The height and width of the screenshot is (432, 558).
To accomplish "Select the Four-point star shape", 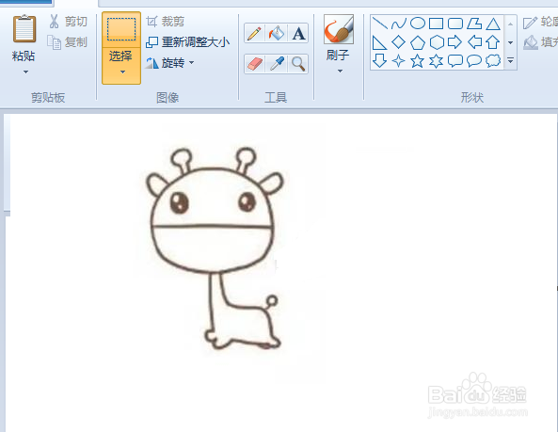I will point(399,61).
